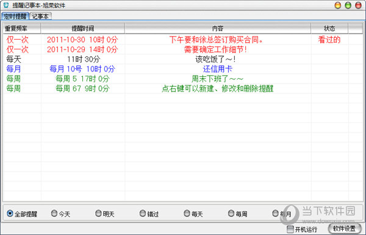Click the 提醒时间 column header

tap(82, 29)
